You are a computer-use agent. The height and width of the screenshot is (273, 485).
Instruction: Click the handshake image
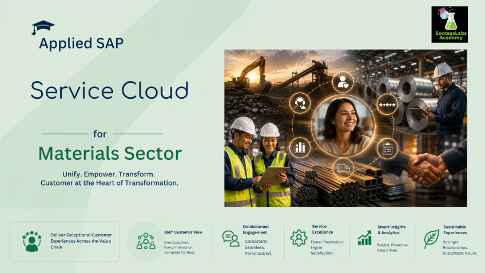point(426,170)
